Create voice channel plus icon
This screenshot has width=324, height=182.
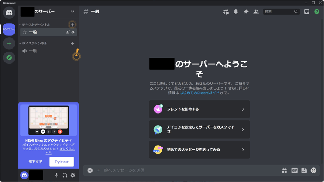click(x=72, y=43)
